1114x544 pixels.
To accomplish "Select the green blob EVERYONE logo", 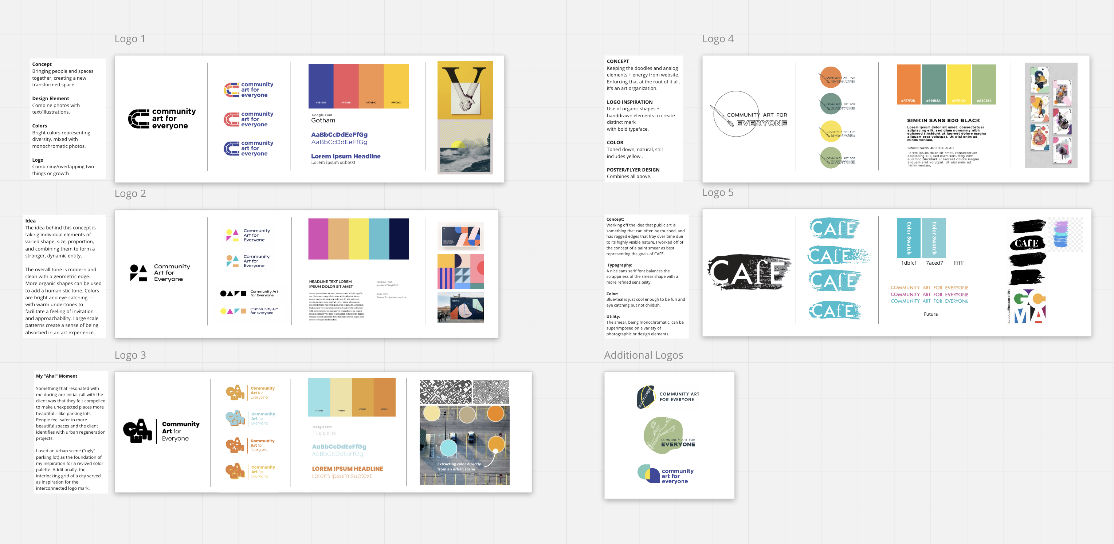I will coord(668,435).
